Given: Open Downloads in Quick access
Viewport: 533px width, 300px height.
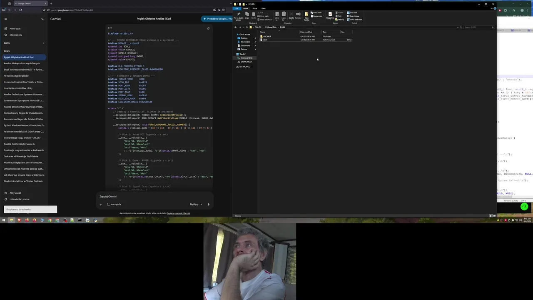Looking at the screenshot, I should point(245,42).
